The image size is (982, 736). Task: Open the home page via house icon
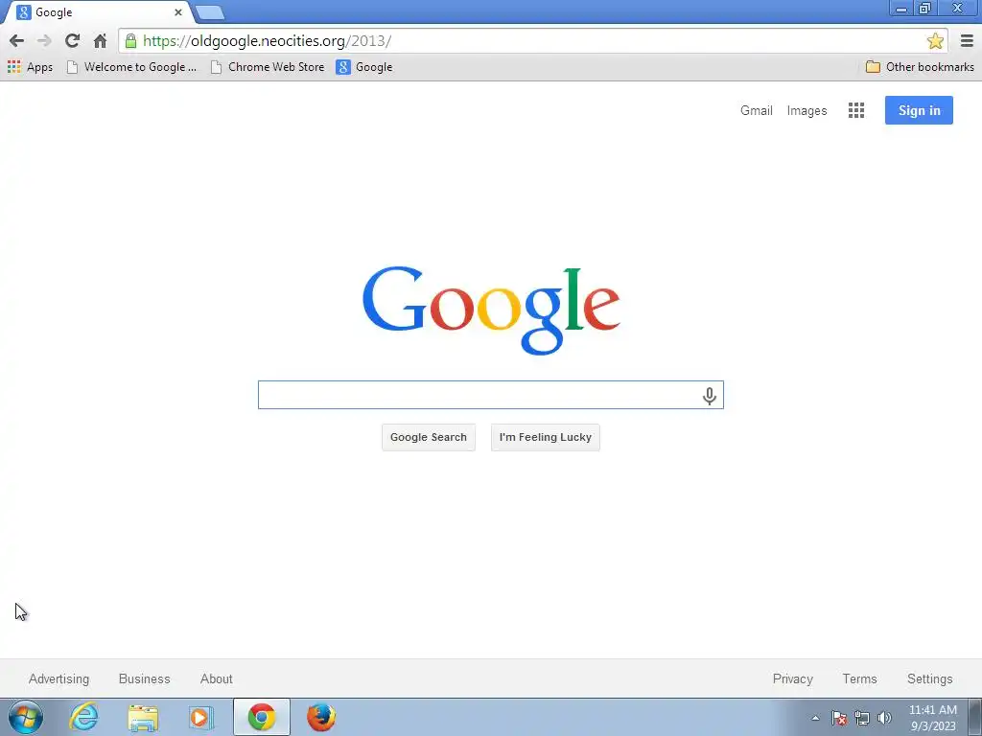click(x=100, y=41)
